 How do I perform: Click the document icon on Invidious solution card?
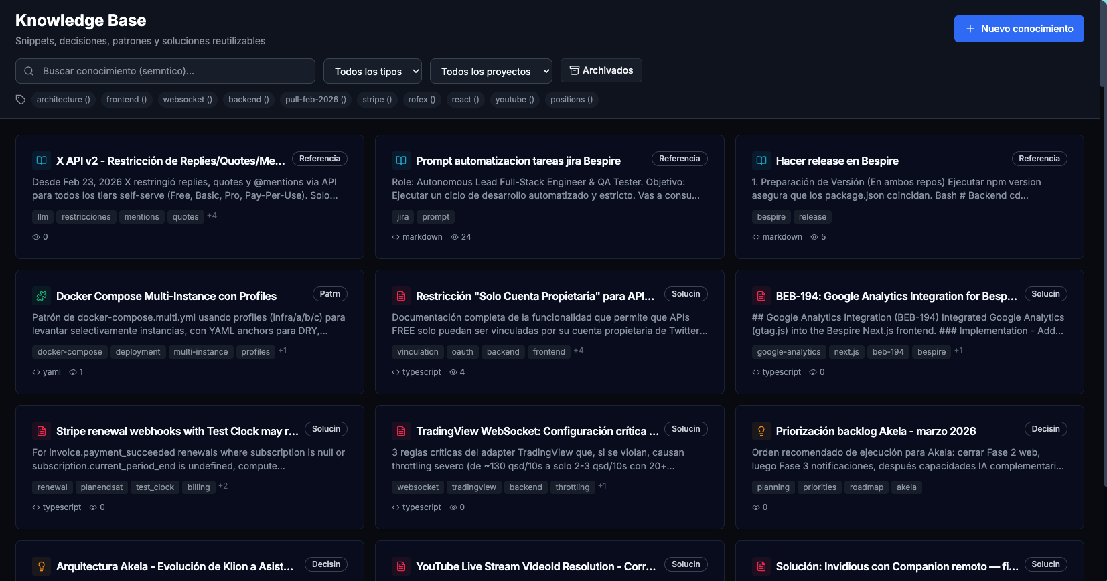pyautogui.click(x=761, y=566)
